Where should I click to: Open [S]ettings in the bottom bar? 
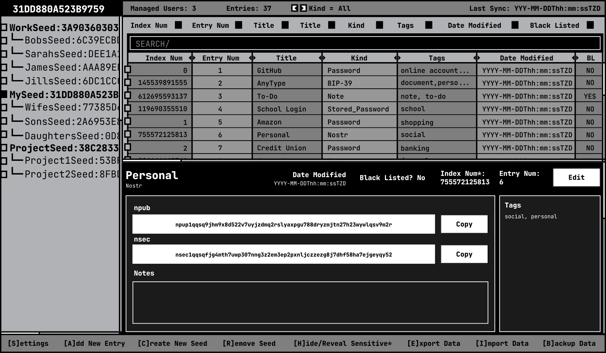(x=28, y=343)
